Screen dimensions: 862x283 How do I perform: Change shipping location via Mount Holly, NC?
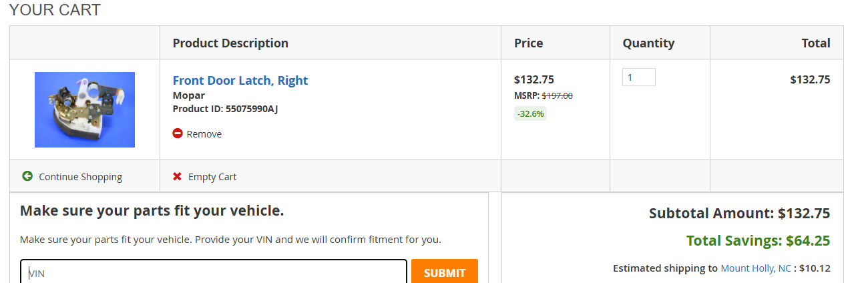tap(756, 268)
